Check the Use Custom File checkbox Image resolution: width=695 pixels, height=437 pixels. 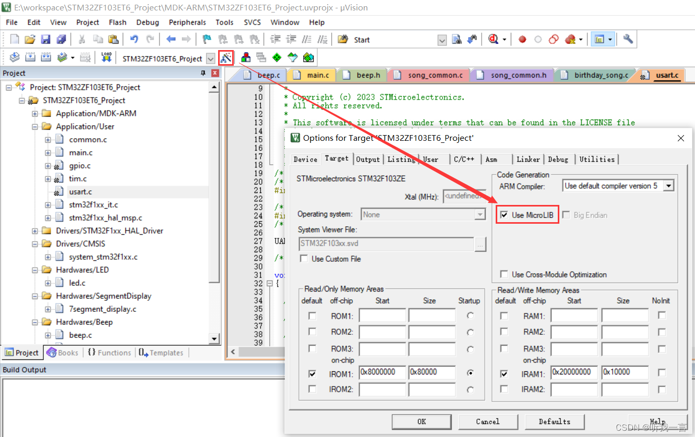point(304,259)
